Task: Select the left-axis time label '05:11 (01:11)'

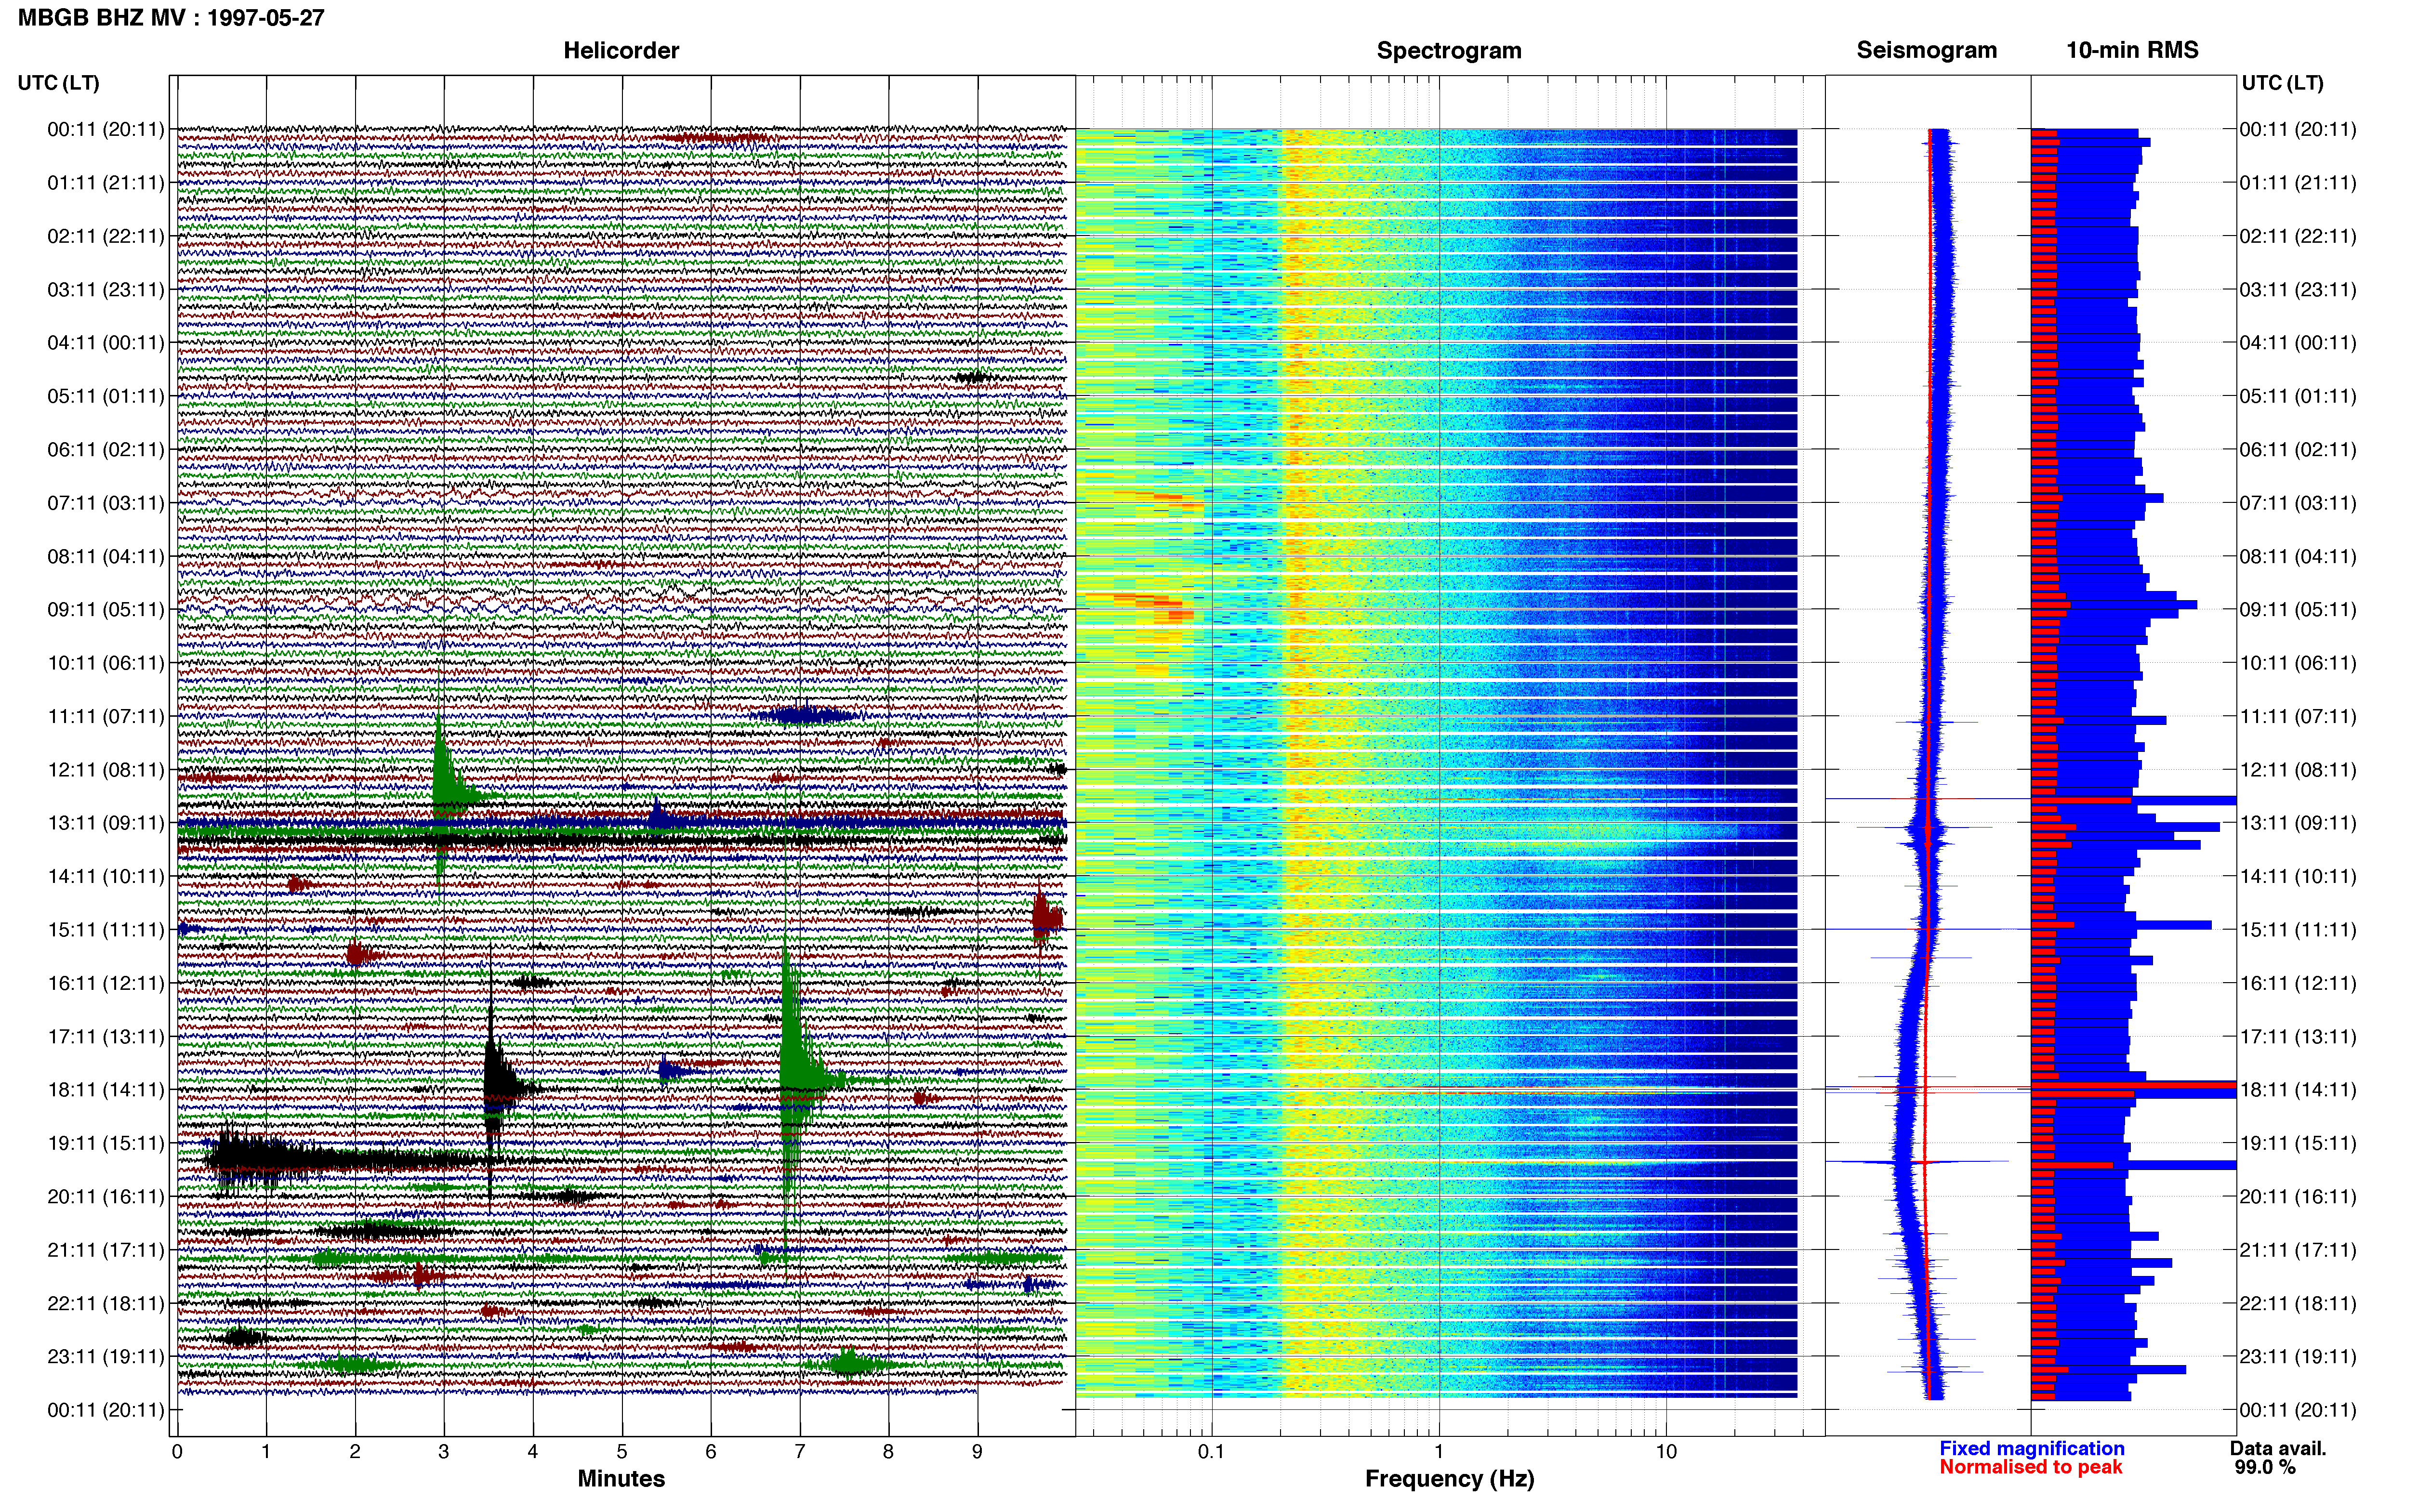Action: coord(105,396)
